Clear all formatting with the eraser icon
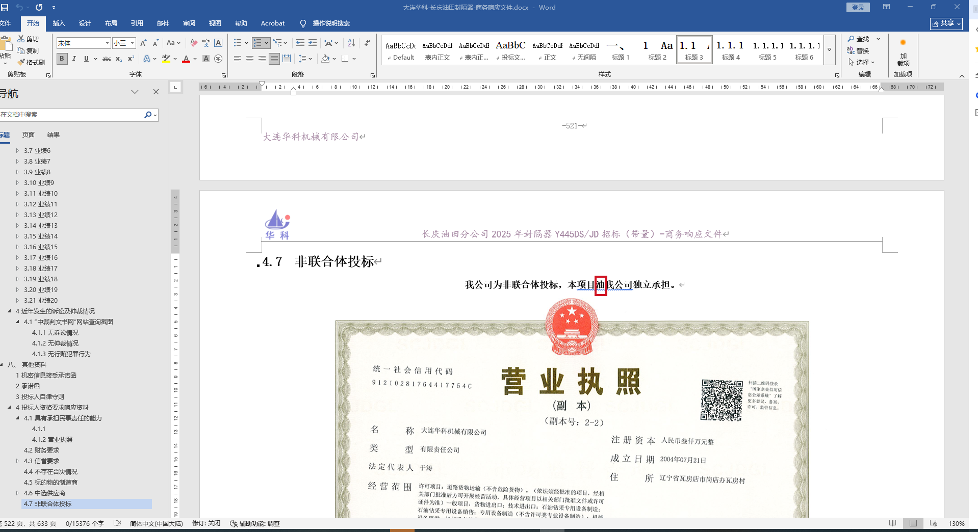Screen dimensions: 978x532 coord(194,43)
